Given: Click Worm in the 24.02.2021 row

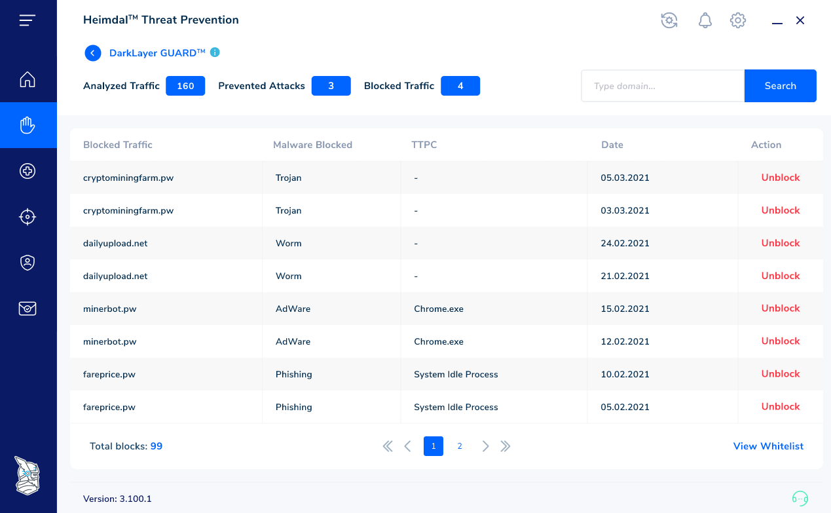Looking at the screenshot, I should [289, 243].
